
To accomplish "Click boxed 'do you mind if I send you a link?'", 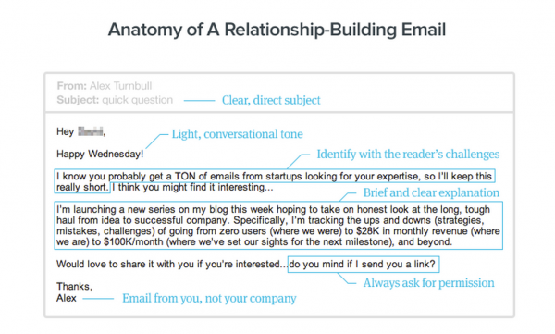I will pos(364,265).
